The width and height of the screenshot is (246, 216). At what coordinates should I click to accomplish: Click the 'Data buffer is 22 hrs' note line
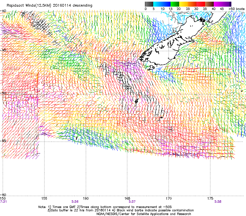coord(120,210)
